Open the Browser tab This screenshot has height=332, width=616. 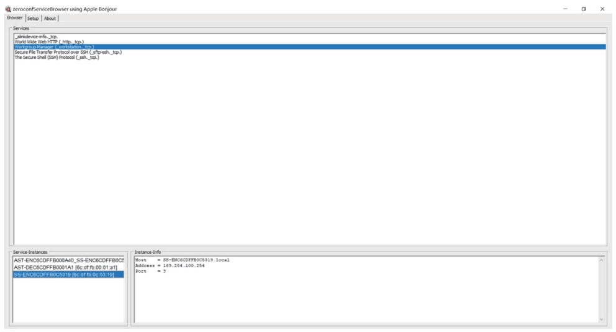point(15,17)
